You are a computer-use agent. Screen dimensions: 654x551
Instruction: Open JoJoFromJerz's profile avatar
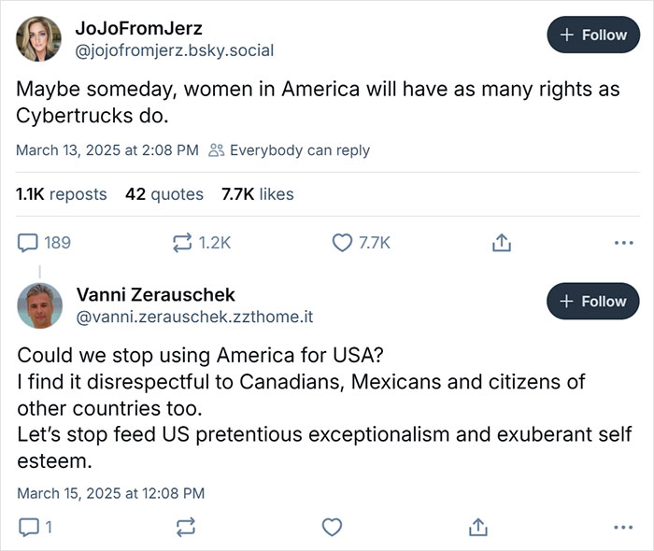tap(40, 38)
